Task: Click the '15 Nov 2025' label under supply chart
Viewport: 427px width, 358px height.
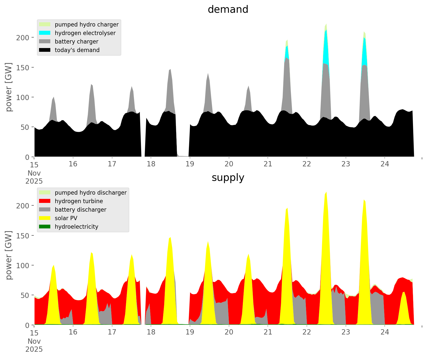Action: click(34, 341)
